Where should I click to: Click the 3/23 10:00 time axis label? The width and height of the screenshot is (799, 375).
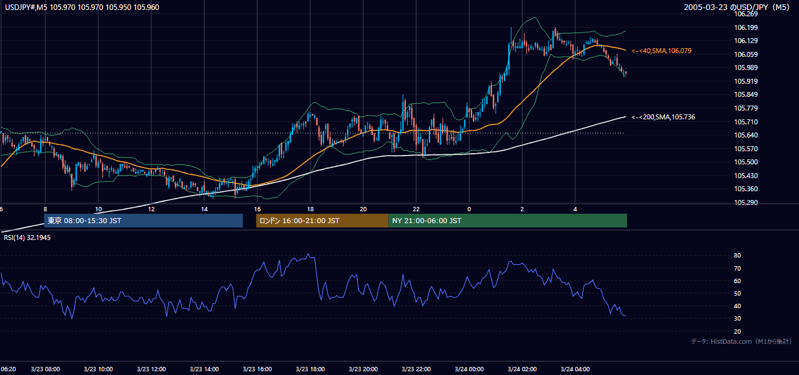99,369
